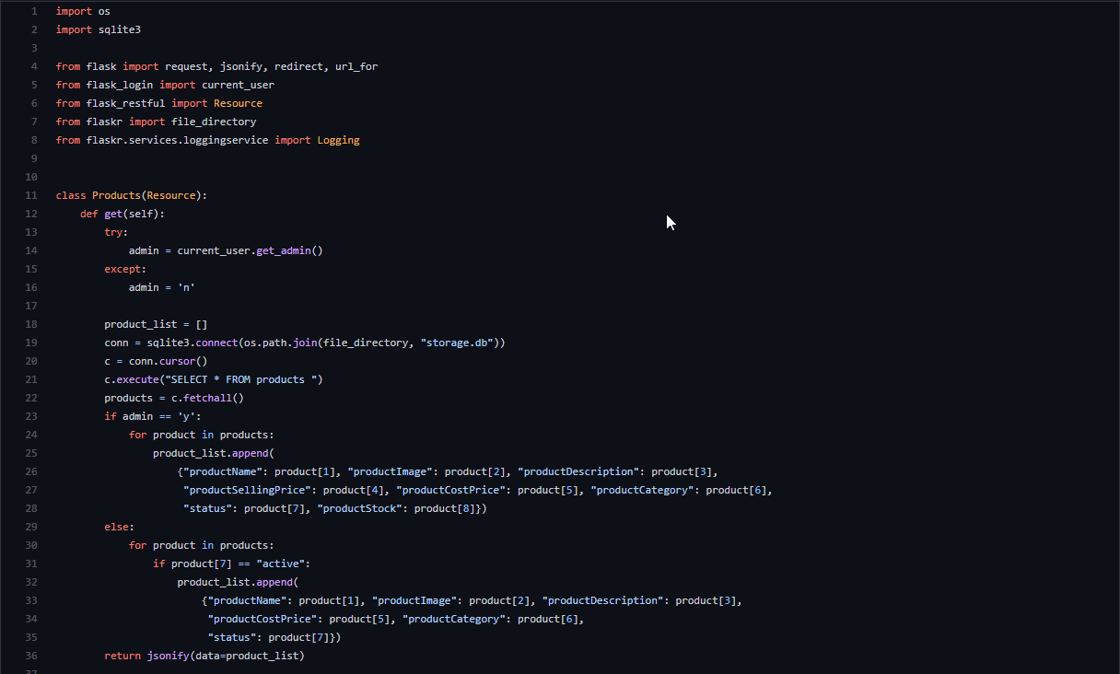Click 'product_list = []' on line 18

[x=156, y=324]
